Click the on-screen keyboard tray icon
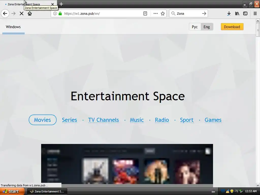 [x=213, y=191]
